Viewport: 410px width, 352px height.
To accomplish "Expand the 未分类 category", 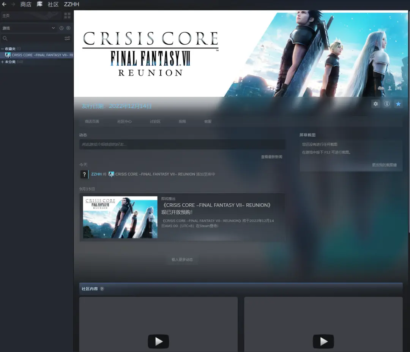I will pos(2,62).
